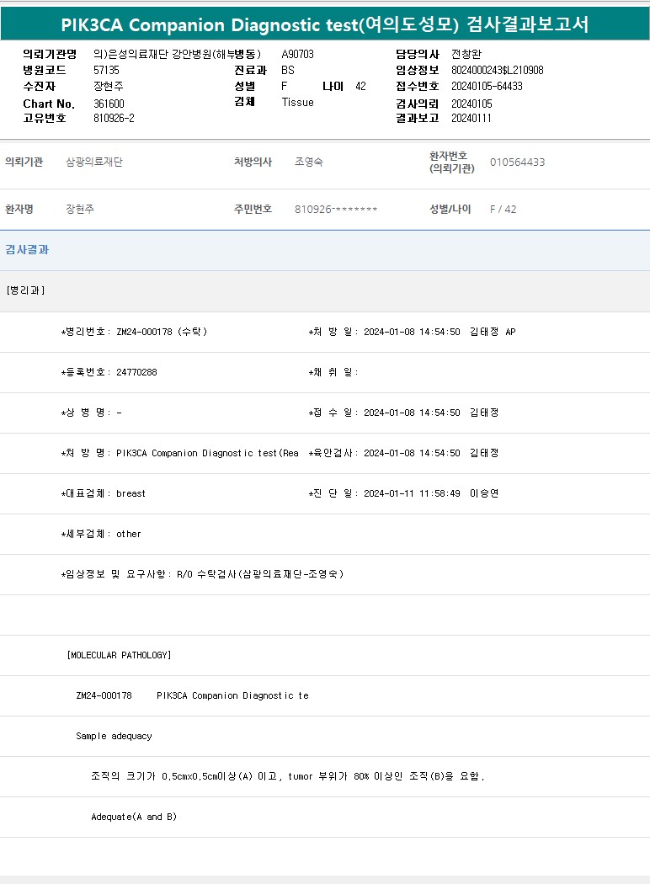Click patient number 010564433
Screen dimensions: 650x884
click(517, 162)
